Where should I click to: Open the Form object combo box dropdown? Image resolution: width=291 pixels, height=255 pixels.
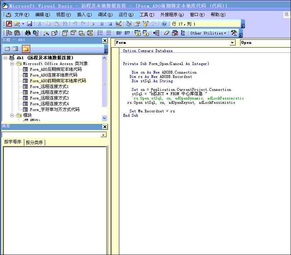click(232, 43)
